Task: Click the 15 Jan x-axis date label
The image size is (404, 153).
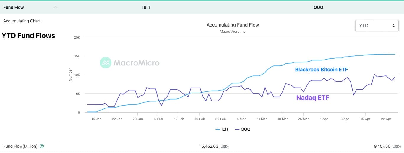Action: (96, 119)
